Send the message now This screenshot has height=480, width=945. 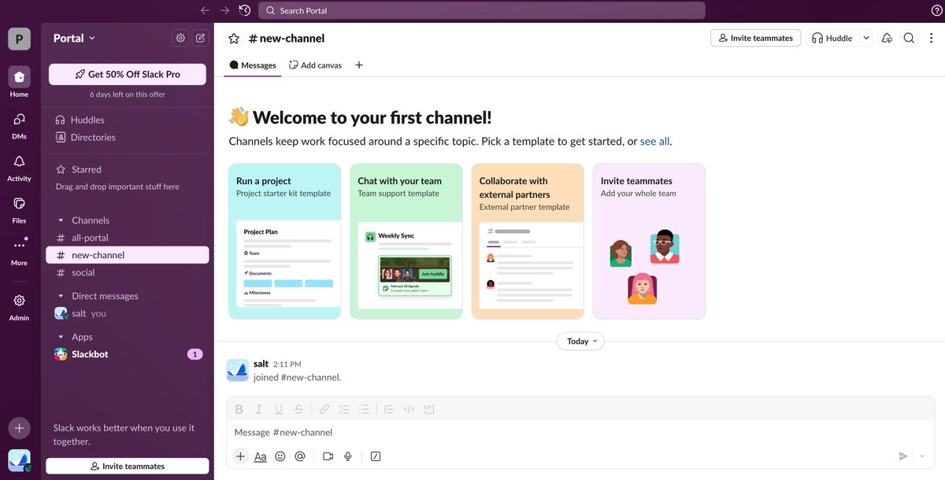(903, 456)
